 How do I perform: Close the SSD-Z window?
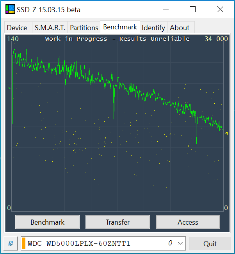coord(220,9)
